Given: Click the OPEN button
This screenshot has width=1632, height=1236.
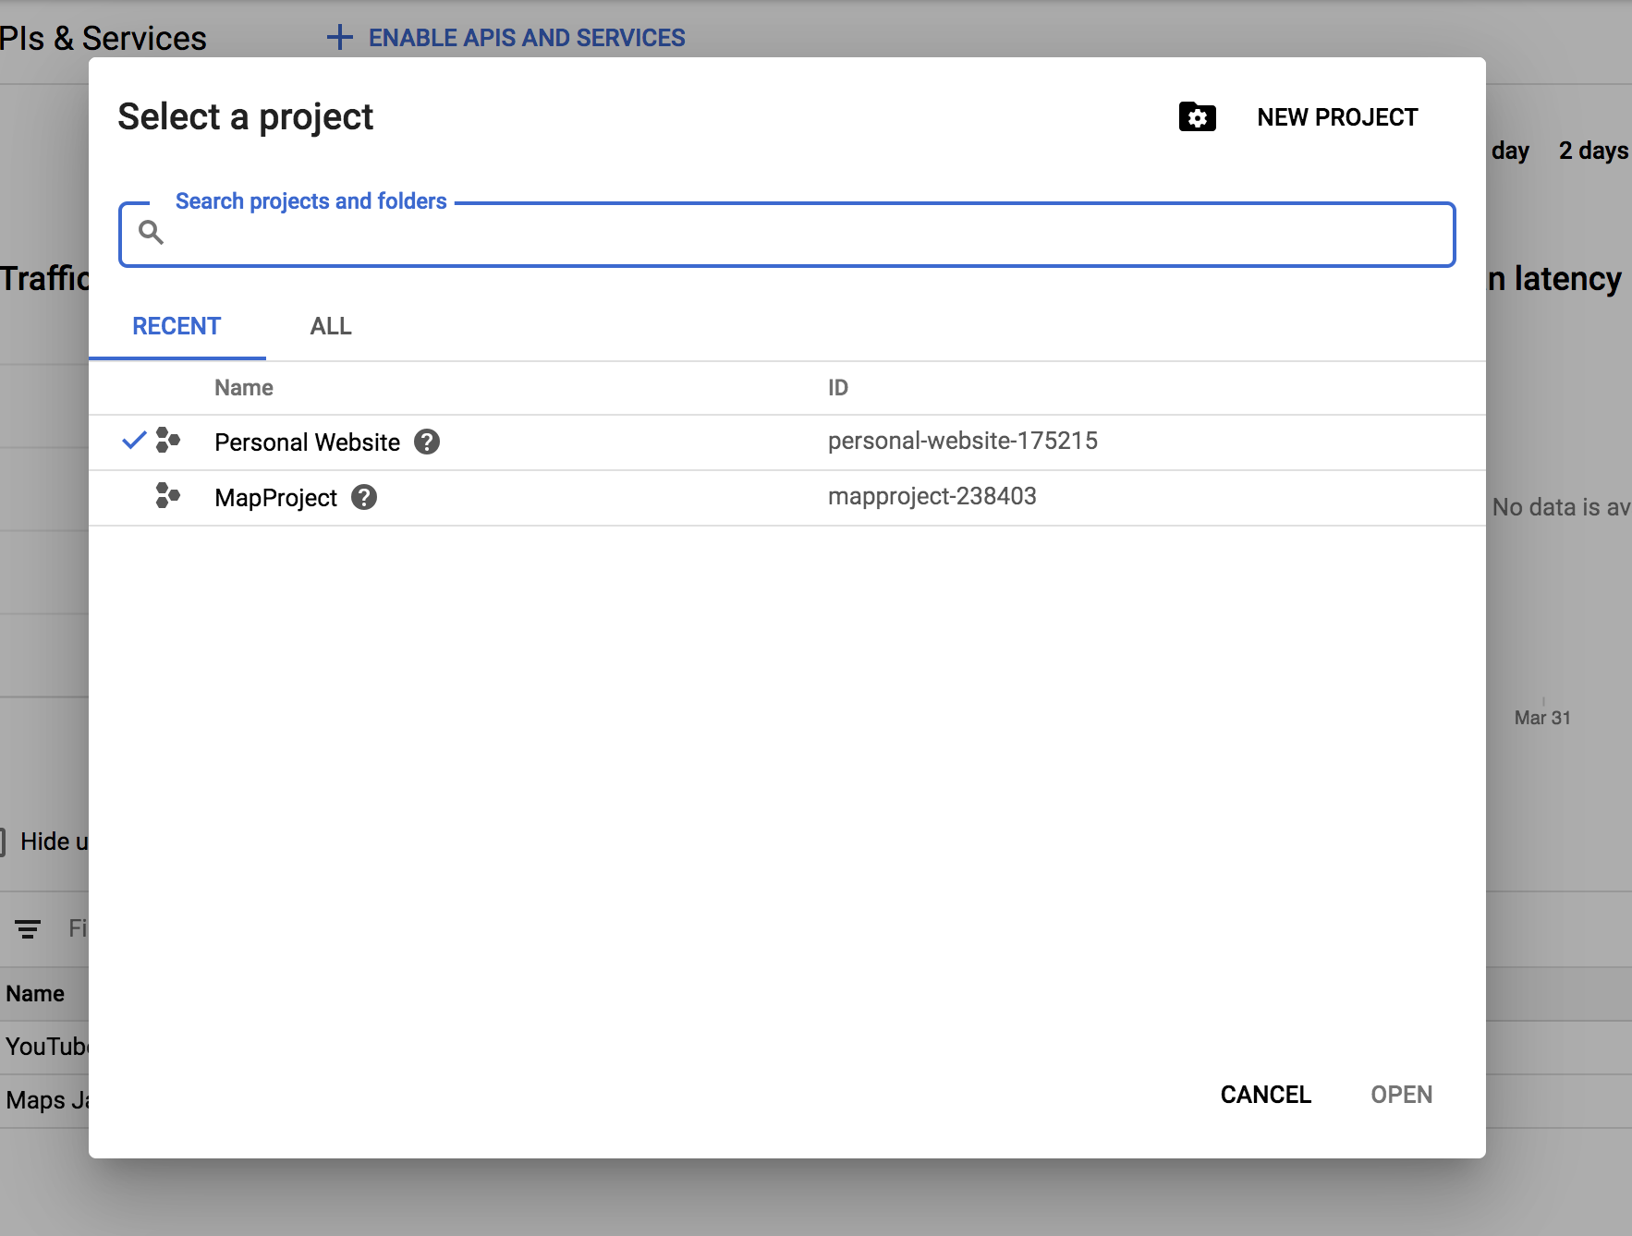Looking at the screenshot, I should tap(1401, 1095).
